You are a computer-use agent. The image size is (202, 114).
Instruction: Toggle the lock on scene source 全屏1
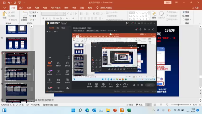coord(50,31)
